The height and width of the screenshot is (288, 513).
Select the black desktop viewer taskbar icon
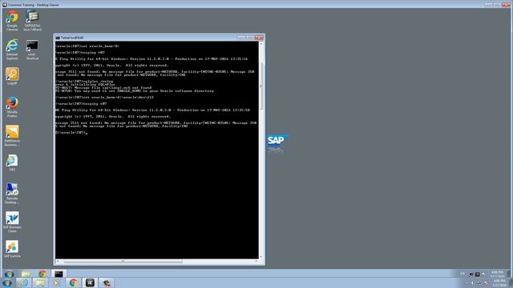point(90,282)
